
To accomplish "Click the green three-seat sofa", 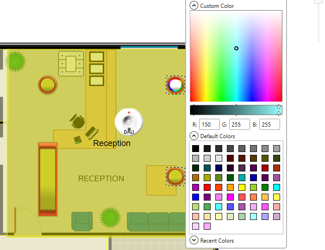I will click(x=156, y=222).
